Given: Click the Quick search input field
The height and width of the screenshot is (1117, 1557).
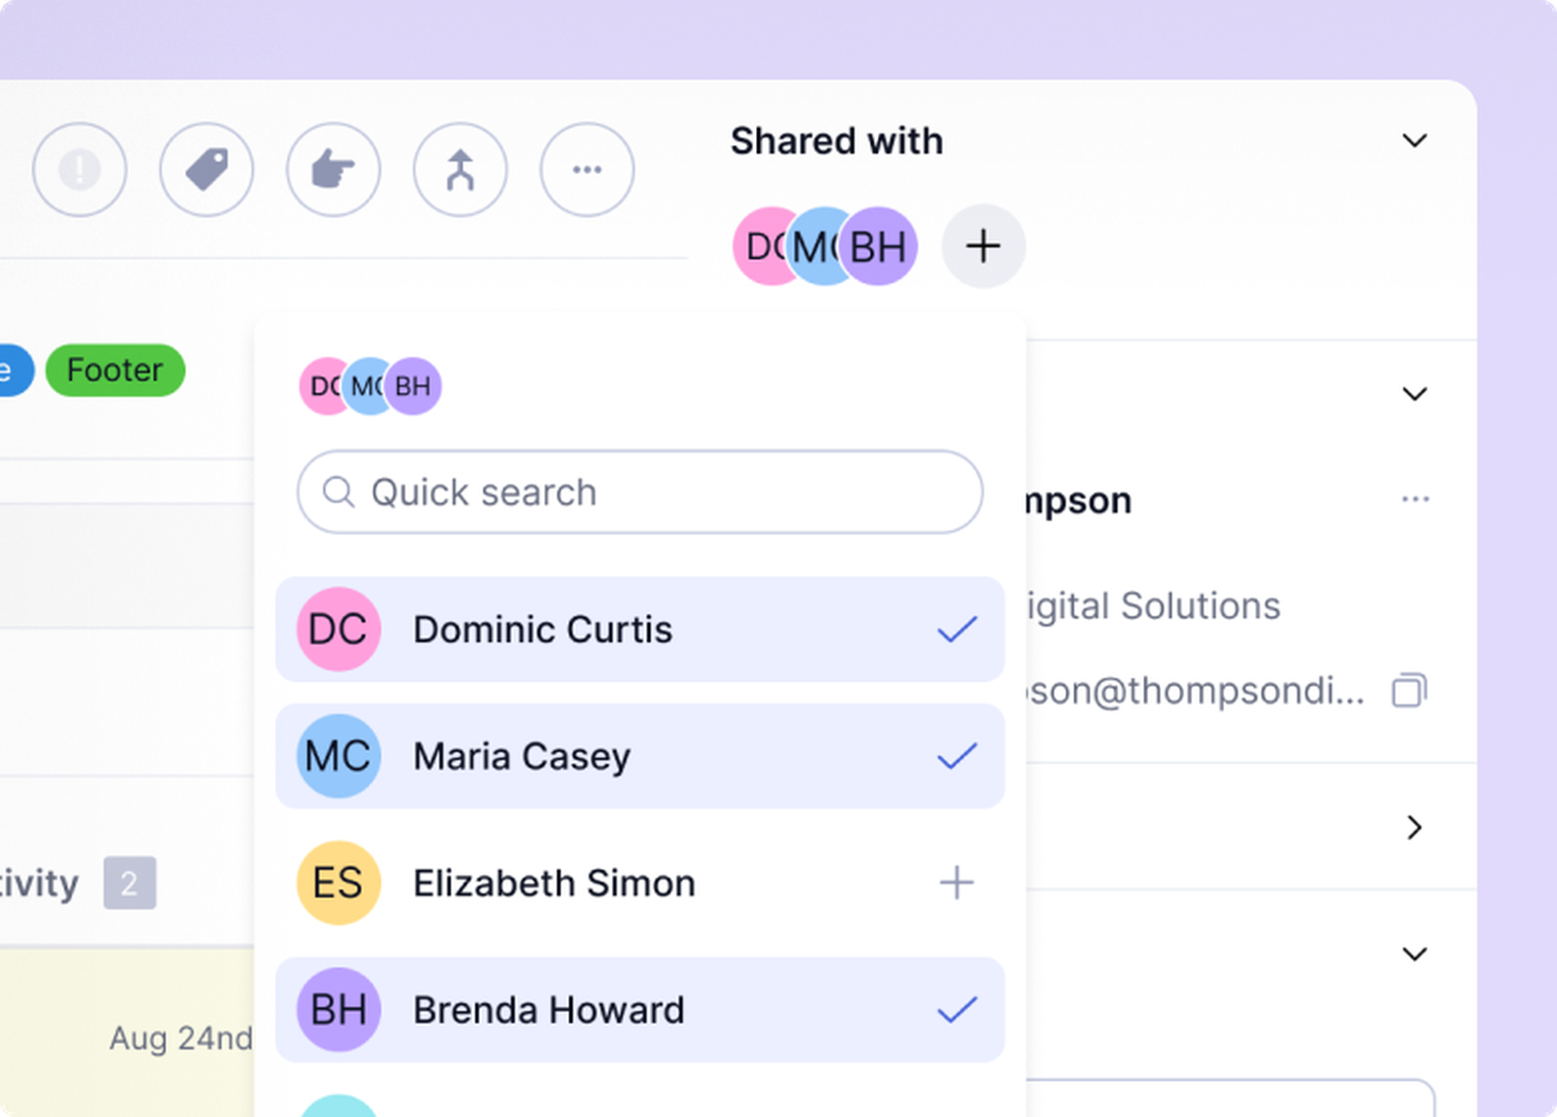Looking at the screenshot, I should pos(639,492).
